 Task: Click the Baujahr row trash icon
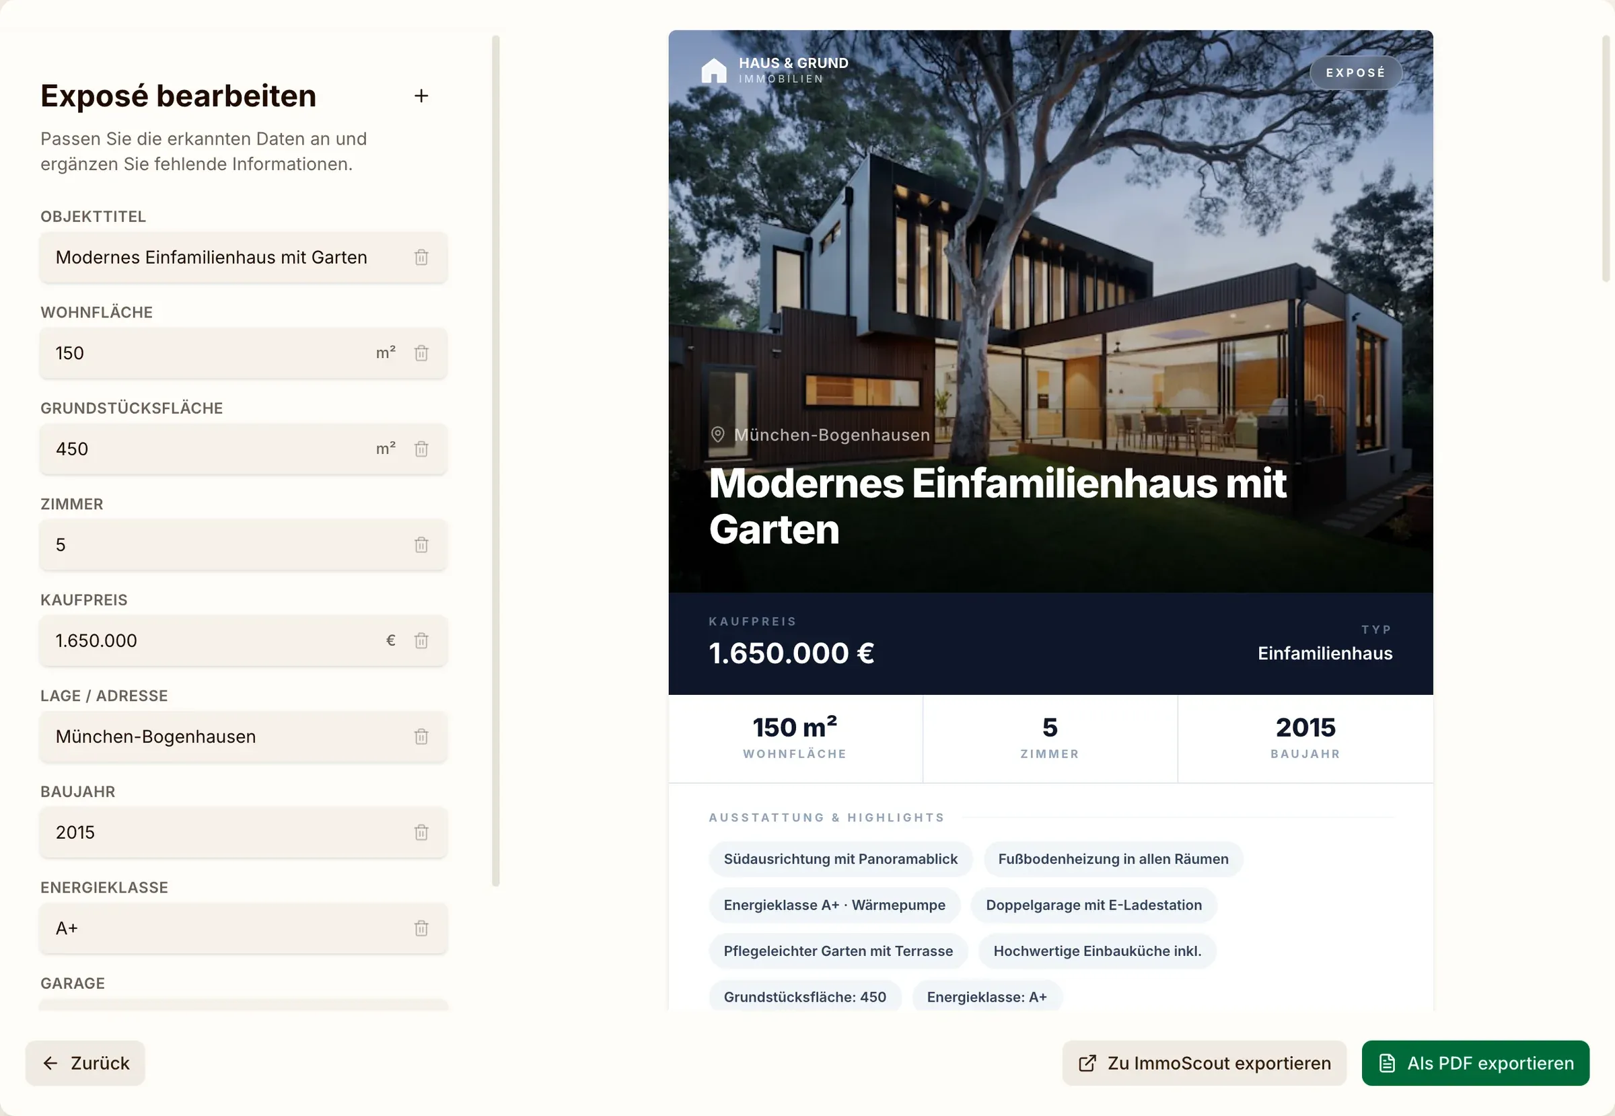coord(421,832)
